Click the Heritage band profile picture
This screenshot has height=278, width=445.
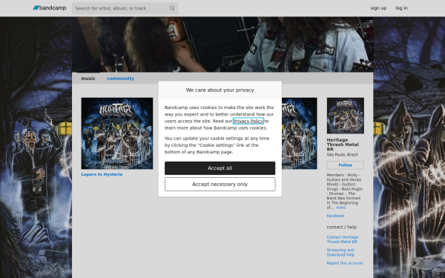[x=346, y=116]
